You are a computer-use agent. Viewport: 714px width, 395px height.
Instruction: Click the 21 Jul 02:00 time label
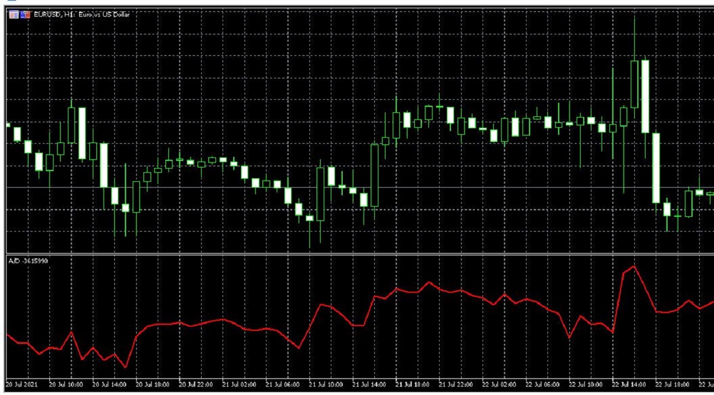pyautogui.click(x=240, y=385)
